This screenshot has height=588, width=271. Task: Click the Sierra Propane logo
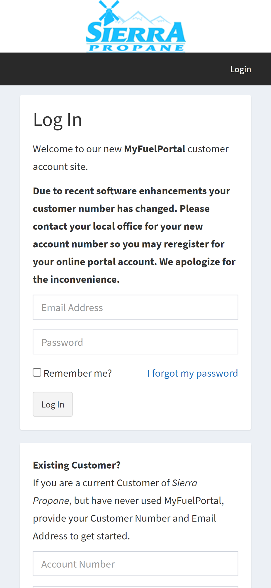coord(135,26)
